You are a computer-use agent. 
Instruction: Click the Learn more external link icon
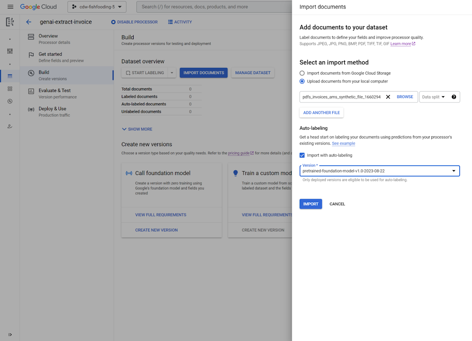coord(413,43)
